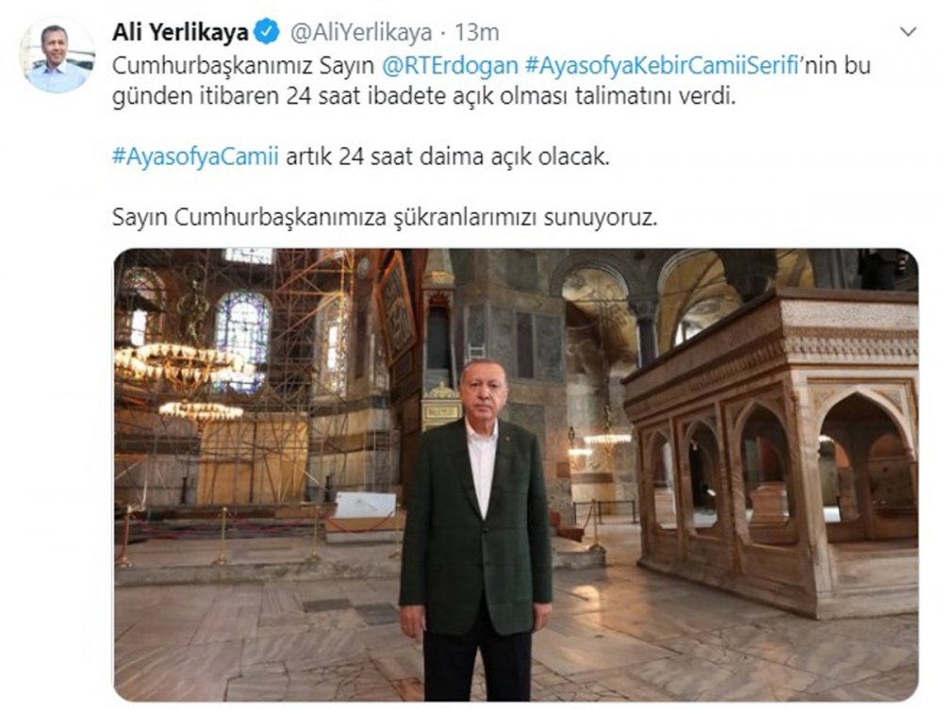Click the carved marble platform in the photo
943x709 pixels.
pos(771,454)
